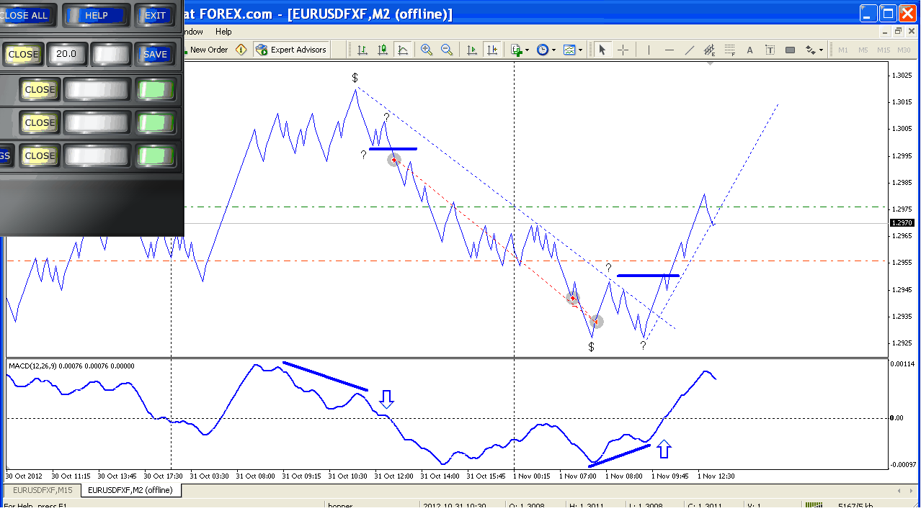
Task: Select the Cursor pointer tool
Action: 602,50
